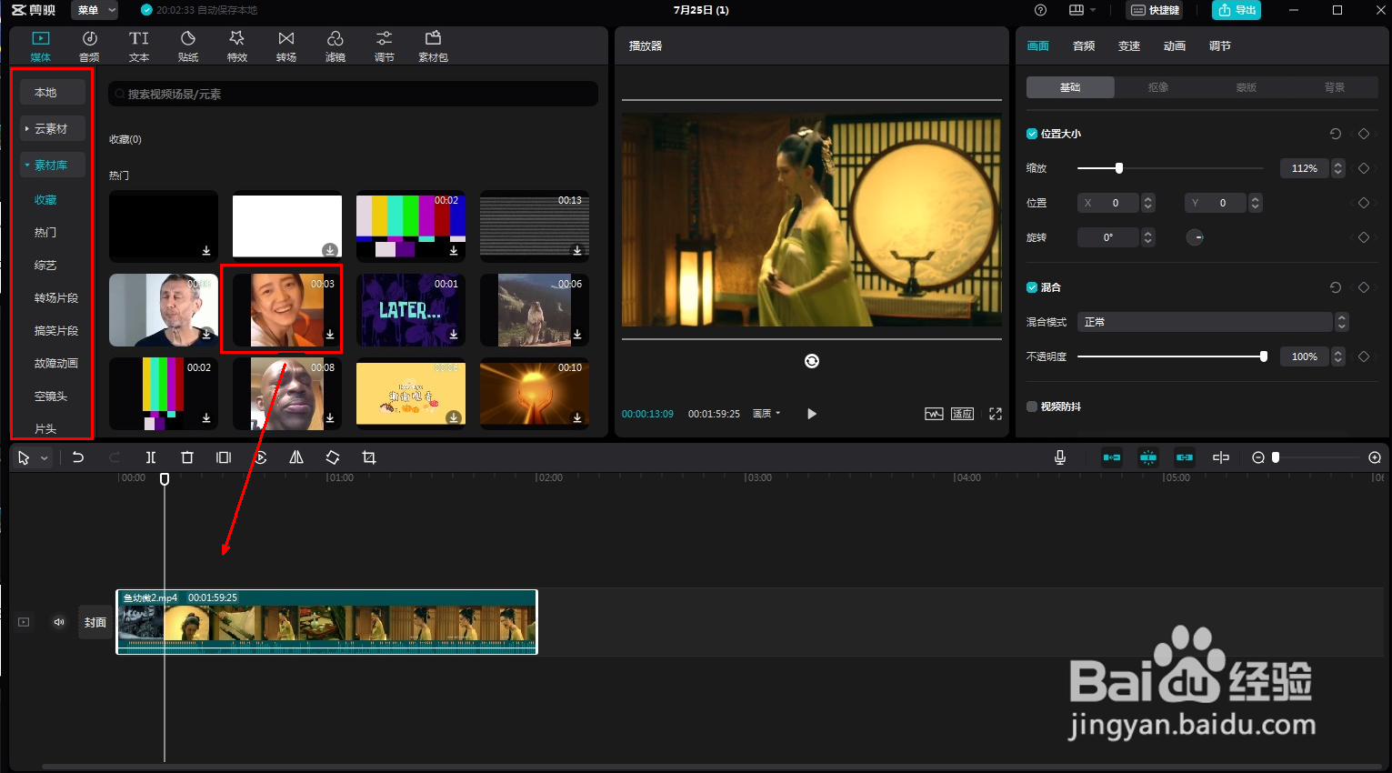1392x773 pixels.
Task: Switch to the 动画 animation tab
Action: [x=1175, y=46]
